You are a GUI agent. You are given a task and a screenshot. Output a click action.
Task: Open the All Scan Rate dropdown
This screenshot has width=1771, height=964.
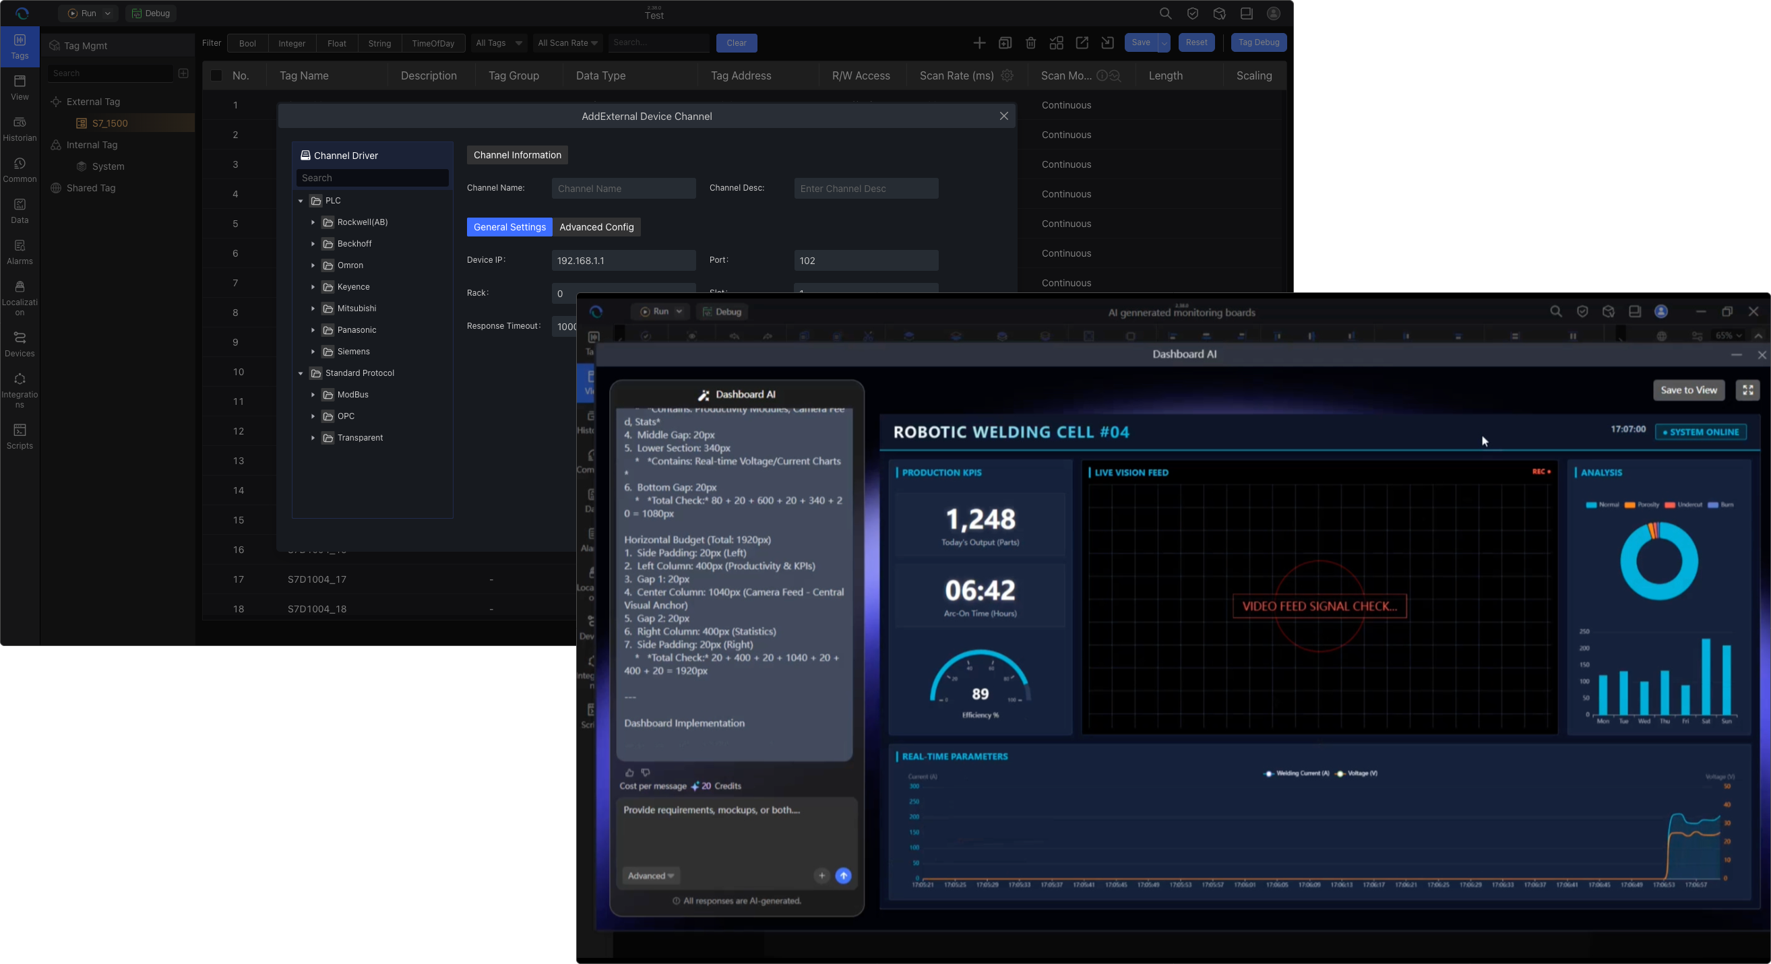pos(568,43)
